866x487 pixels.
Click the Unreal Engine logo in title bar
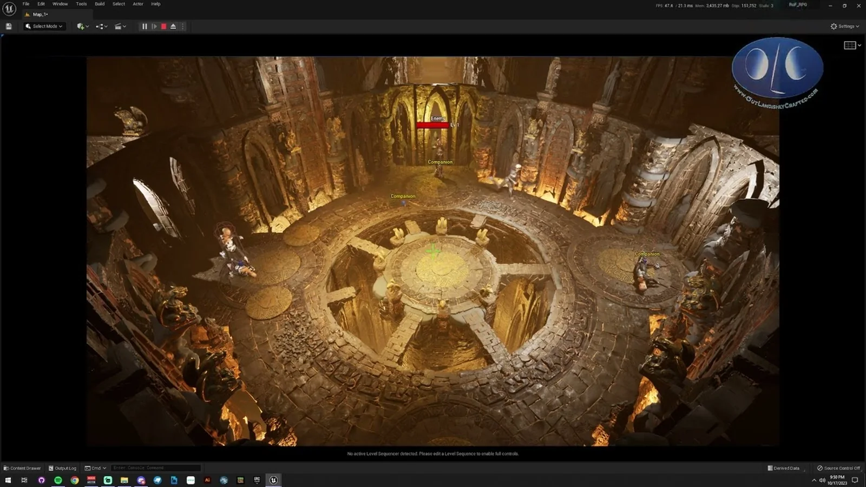9,9
